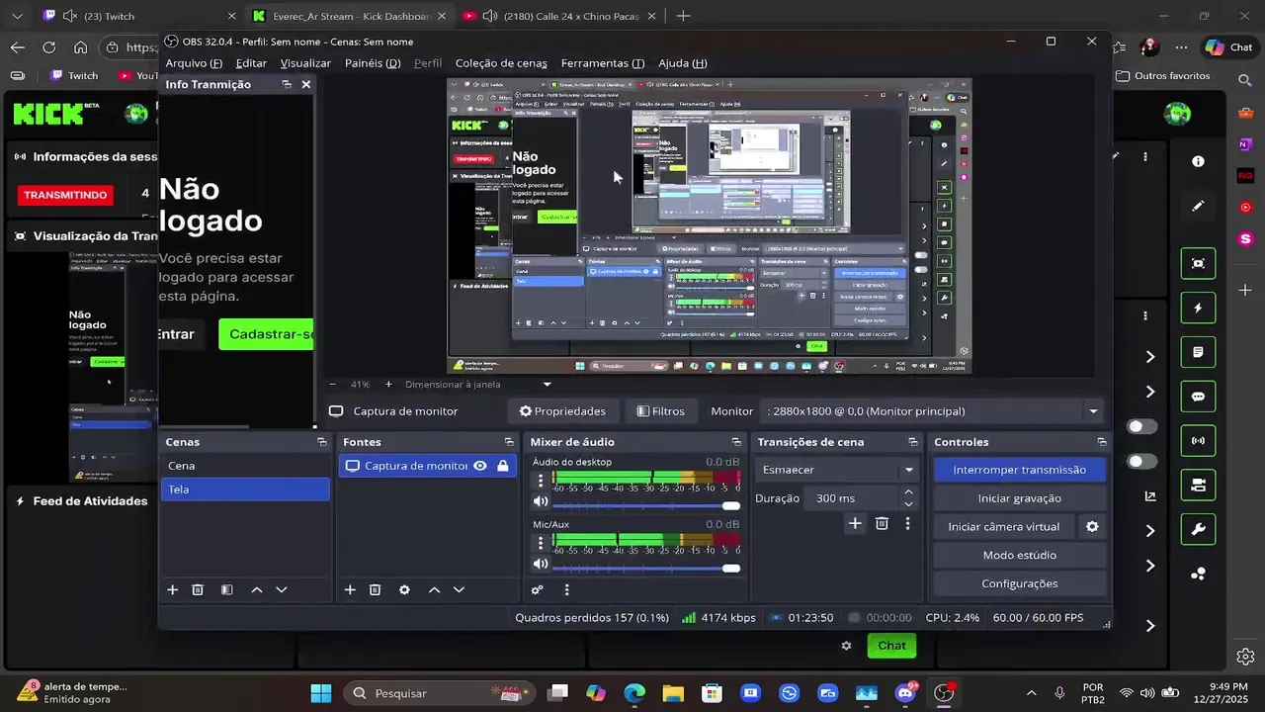Image resolution: width=1265 pixels, height=712 pixels.
Task: Toggle second Kick dashboard switch
Action: (x=1142, y=461)
